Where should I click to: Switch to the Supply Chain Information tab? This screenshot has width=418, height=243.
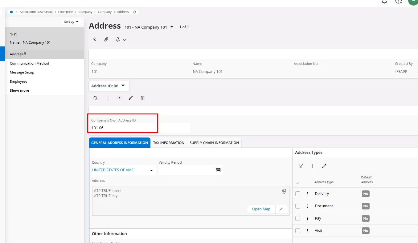214,143
